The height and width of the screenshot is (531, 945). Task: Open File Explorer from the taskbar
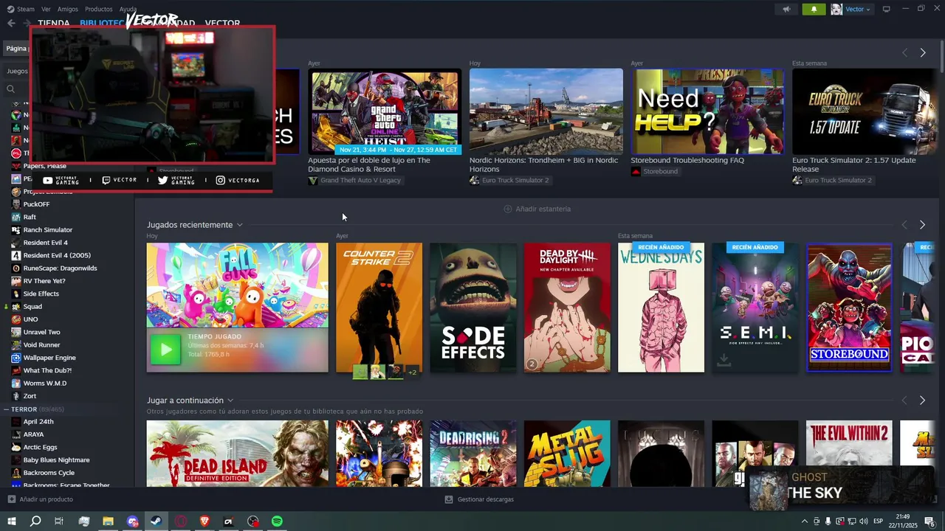point(108,521)
